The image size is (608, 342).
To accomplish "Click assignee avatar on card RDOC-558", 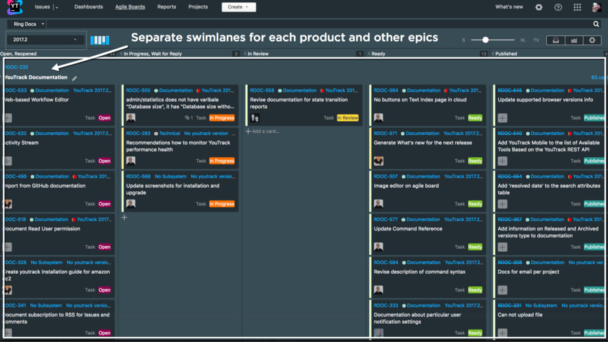I will coord(255,118).
